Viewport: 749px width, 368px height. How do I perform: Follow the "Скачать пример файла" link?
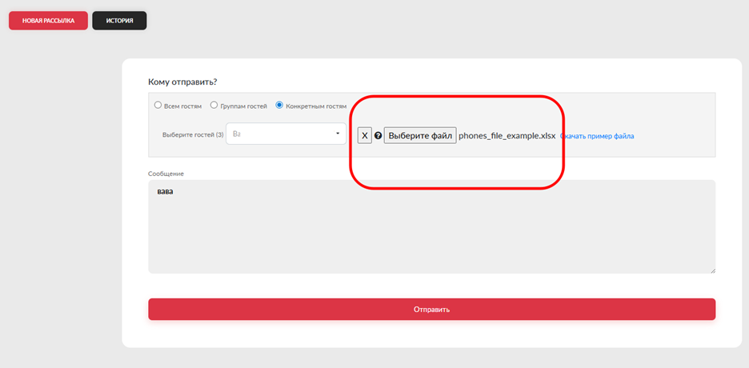(x=597, y=136)
